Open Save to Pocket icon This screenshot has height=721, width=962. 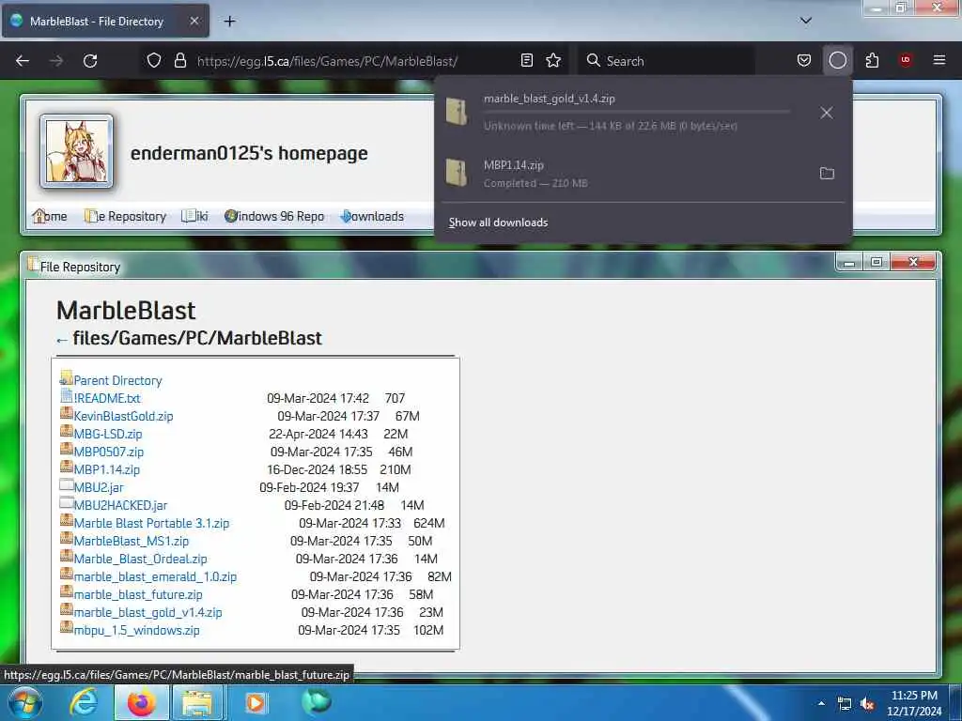click(804, 60)
